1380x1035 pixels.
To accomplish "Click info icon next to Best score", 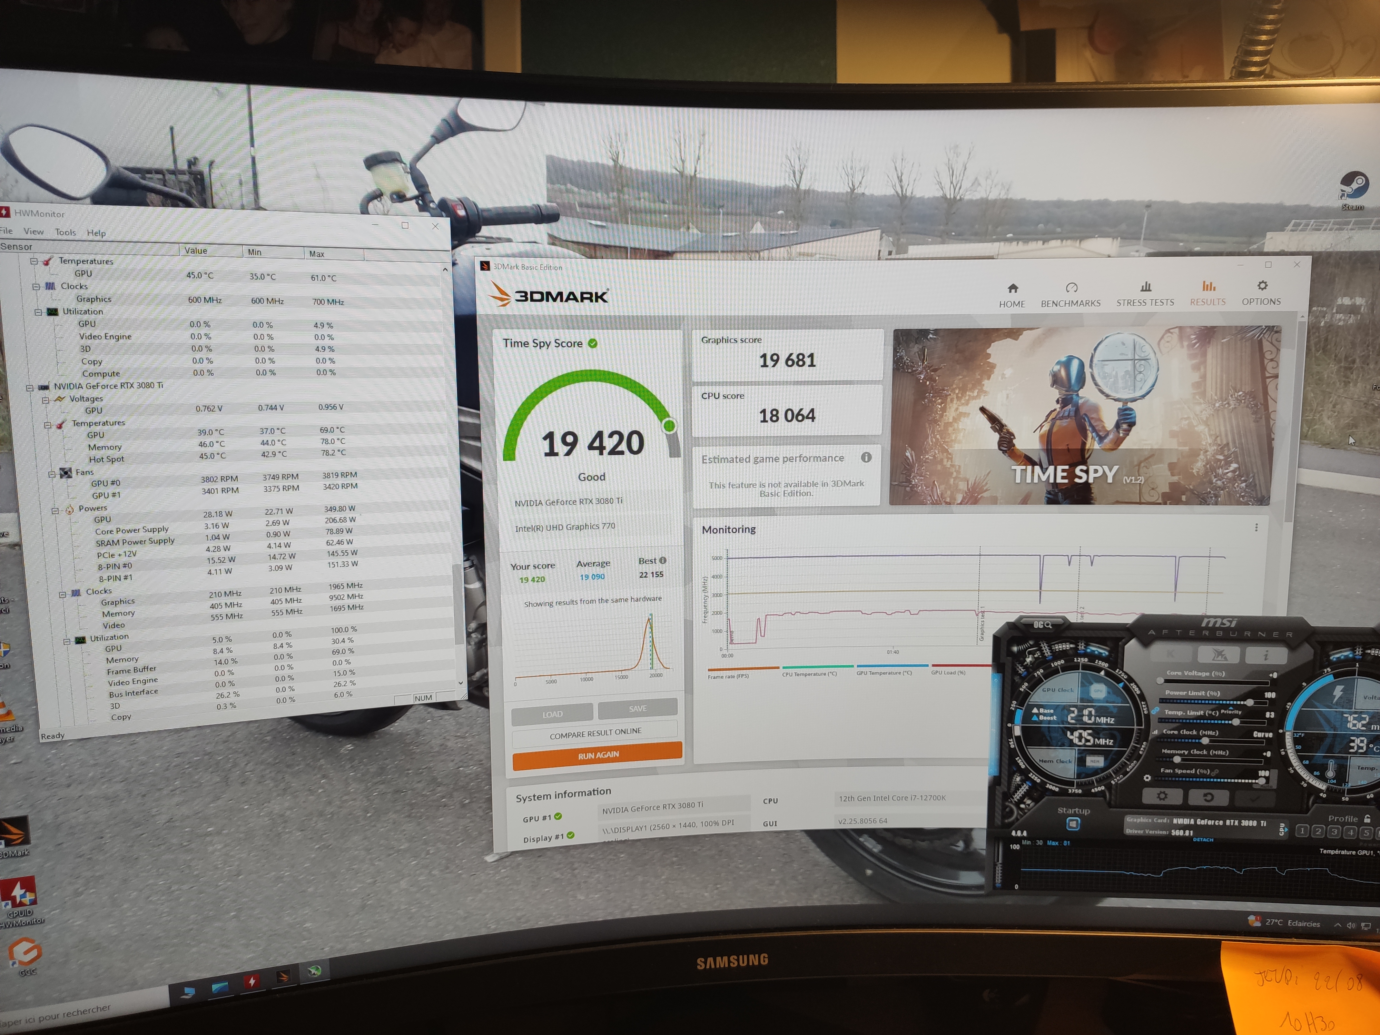I will tap(662, 560).
